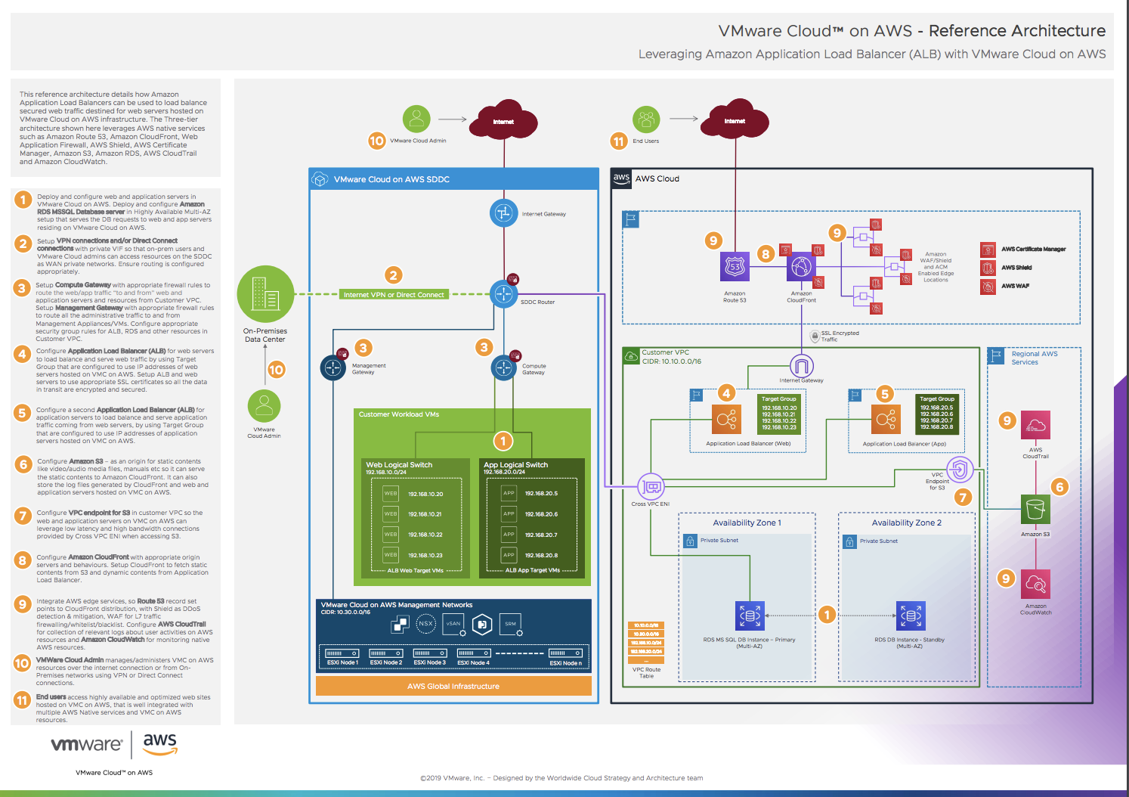Screen dimensions: 1129x797
Task: Select the AWS WAF legend icon
Action: coord(988,287)
